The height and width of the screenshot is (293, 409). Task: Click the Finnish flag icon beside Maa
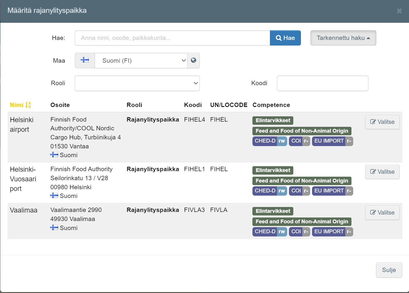coord(85,60)
